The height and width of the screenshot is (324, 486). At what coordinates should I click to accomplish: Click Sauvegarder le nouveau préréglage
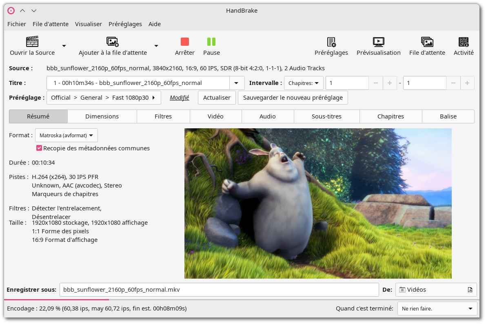[x=293, y=98]
